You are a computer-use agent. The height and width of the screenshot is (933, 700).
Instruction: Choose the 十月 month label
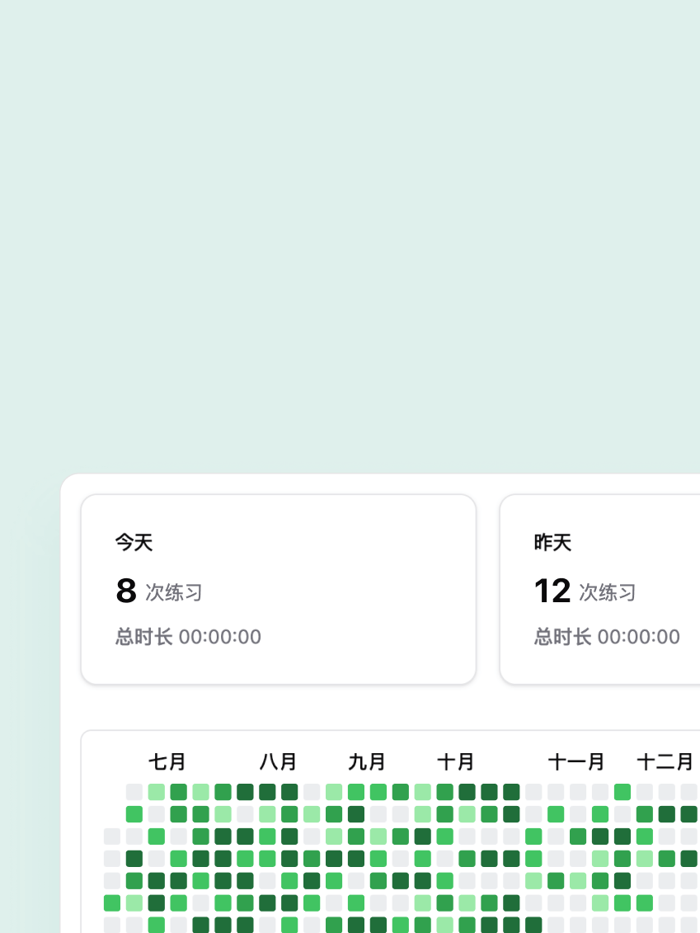tap(456, 761)
